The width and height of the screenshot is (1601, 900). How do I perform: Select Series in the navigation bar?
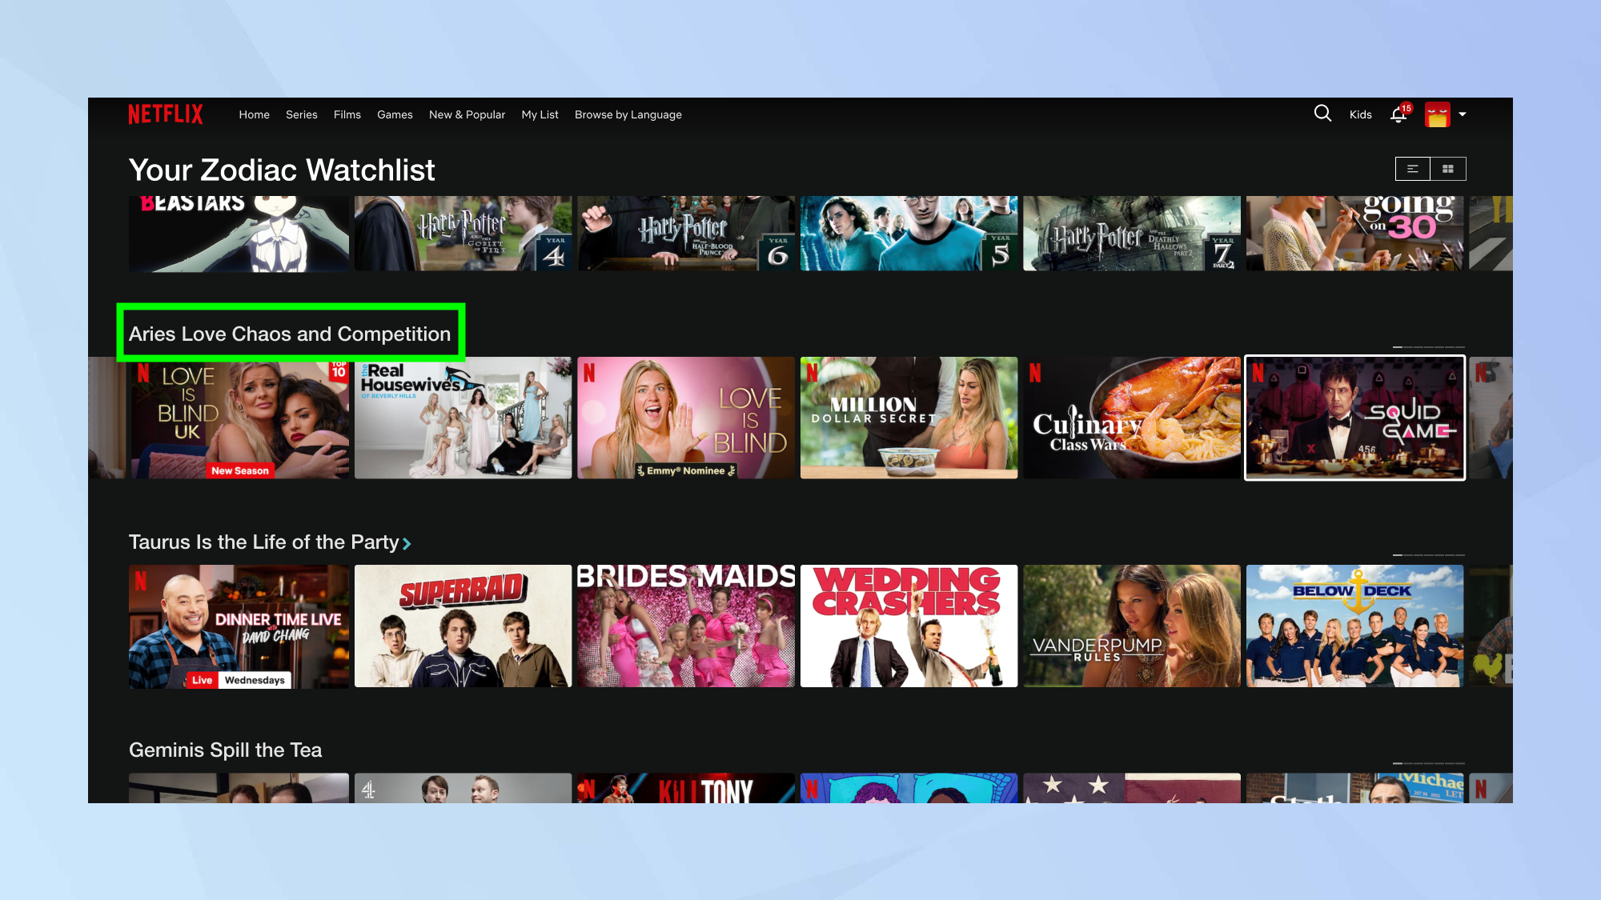(301, 114)
